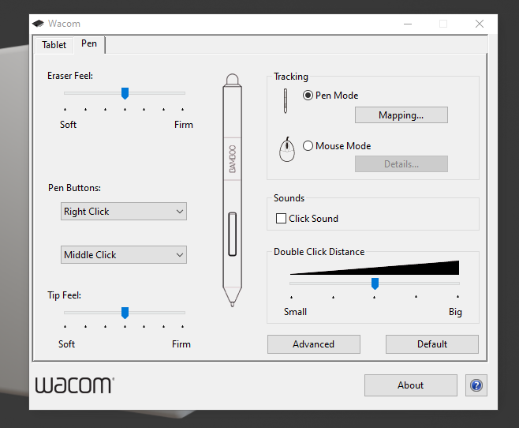Click the black wedge above distance slider
Image resolution: width=519 pixels, height=428 pixels.
[375, 268]
